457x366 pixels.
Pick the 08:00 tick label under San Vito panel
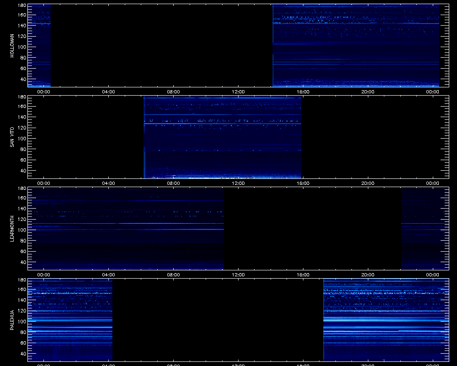coord(173,183)
